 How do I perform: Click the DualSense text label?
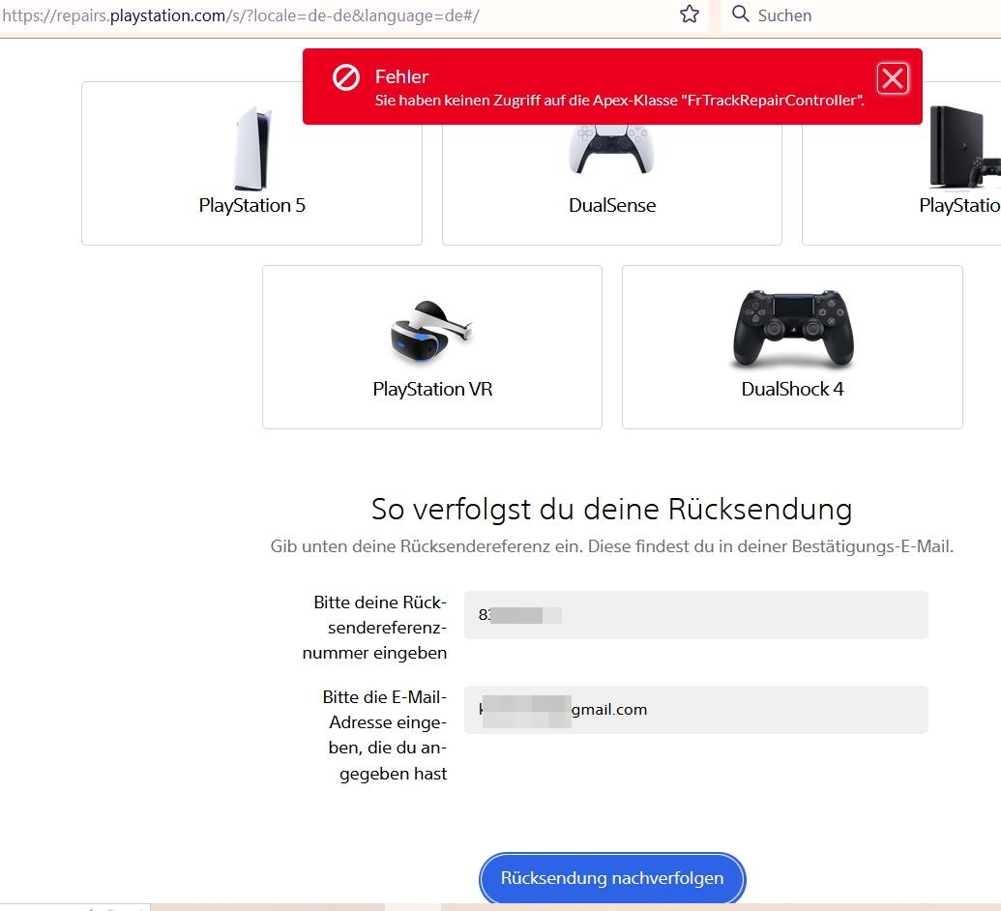tap(612, 205)
